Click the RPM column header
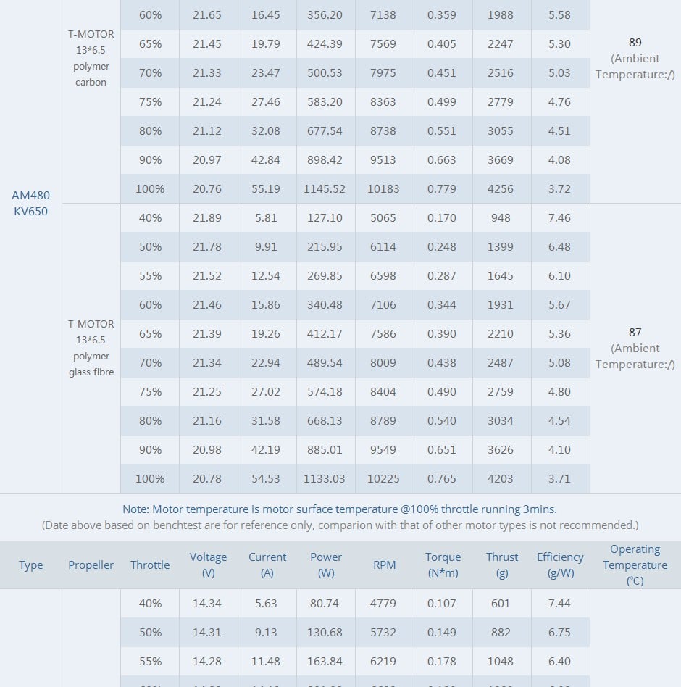The image size is (681, 687). 384,565
